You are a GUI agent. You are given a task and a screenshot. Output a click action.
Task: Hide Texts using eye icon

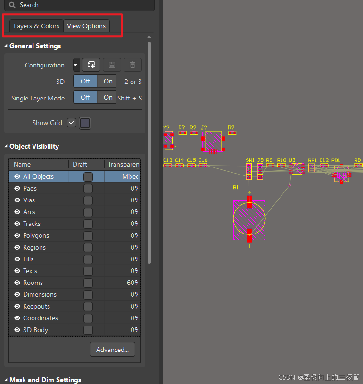click(x=17, y=271)
